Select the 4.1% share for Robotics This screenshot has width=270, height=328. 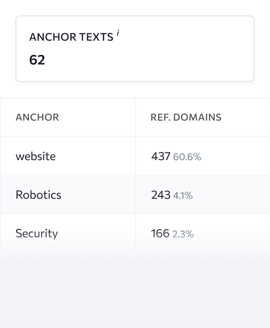pyautogui.click(x=183, y=195)
